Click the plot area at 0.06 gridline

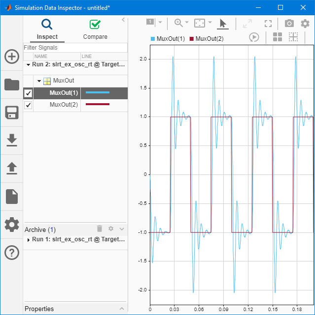[x=199, y=174]
